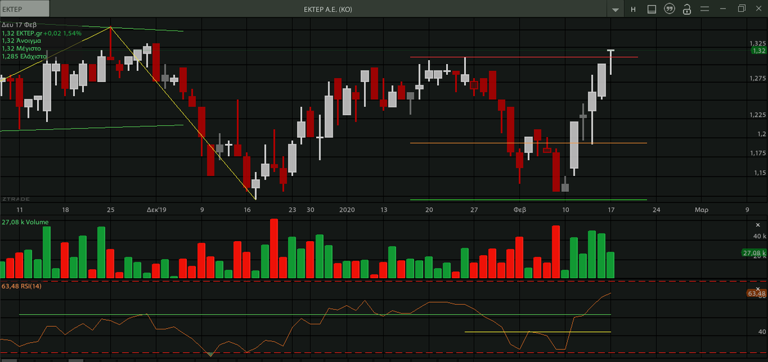Screen dimensions: 768x362
Task: Click the RSI 40 level axis label
Action: (762, 332)
